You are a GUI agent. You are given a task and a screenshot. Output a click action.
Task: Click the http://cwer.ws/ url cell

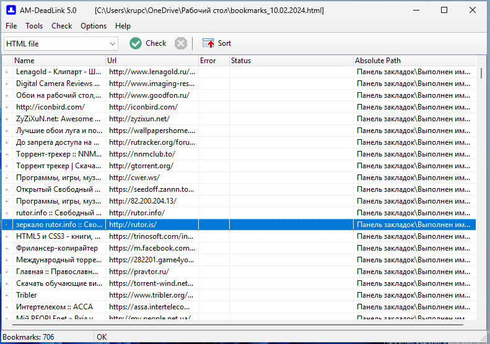point(152,178)
